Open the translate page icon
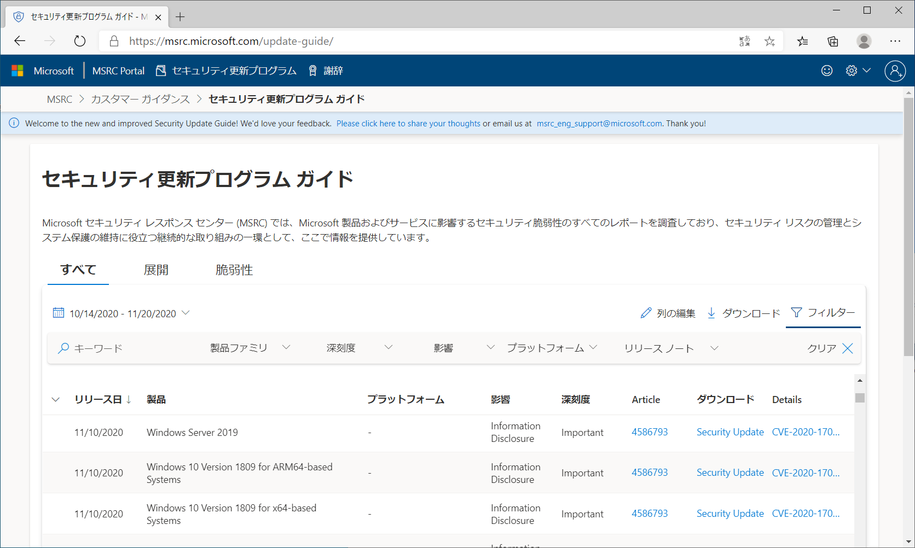The width and height of the screenshot is (915, 548). (x=744, y=41)
